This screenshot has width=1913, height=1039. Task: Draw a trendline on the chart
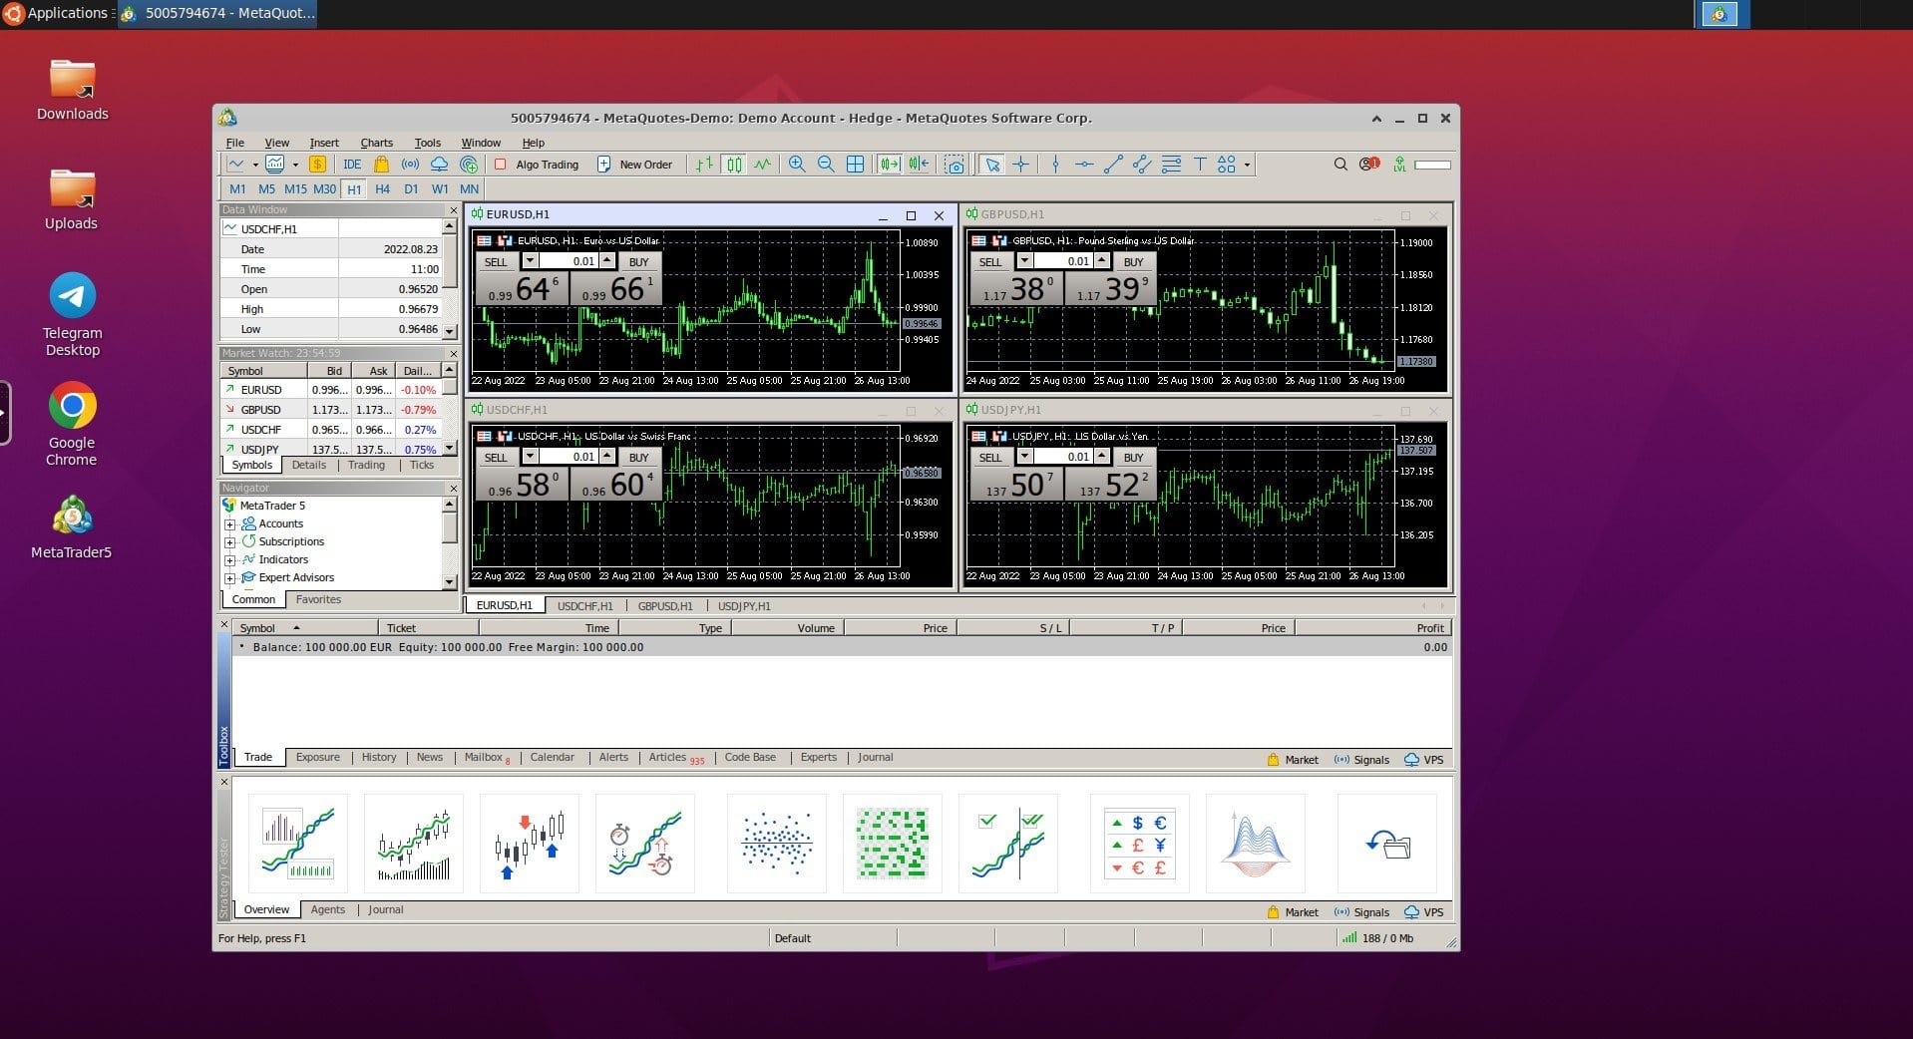[1113, 165]
